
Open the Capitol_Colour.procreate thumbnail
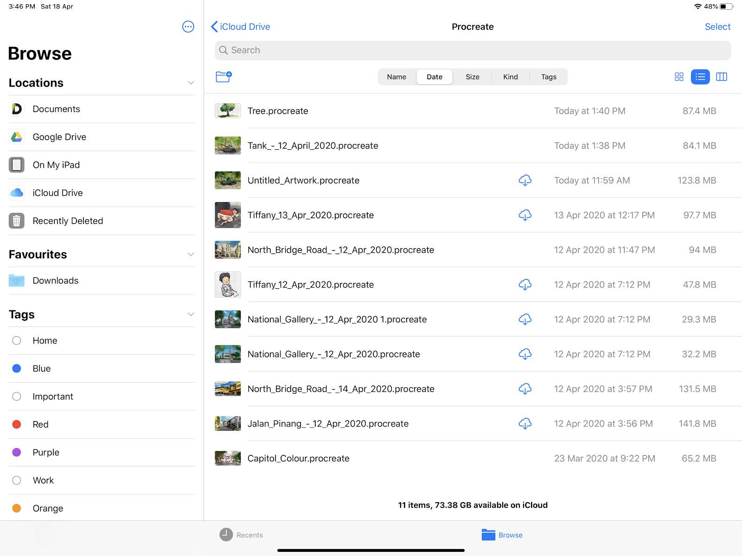(228, 459)
